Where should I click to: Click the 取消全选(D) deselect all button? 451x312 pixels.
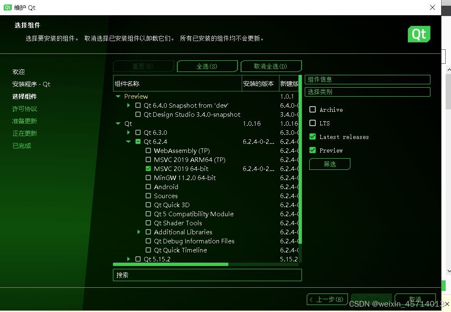271,66
